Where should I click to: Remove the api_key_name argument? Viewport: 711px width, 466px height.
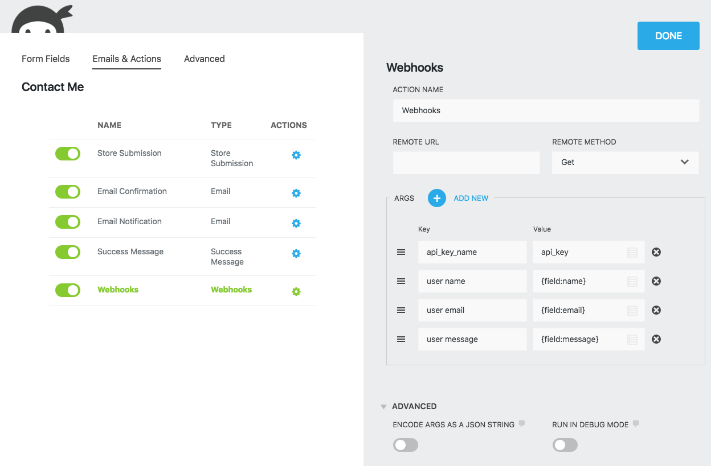point(656,251)
